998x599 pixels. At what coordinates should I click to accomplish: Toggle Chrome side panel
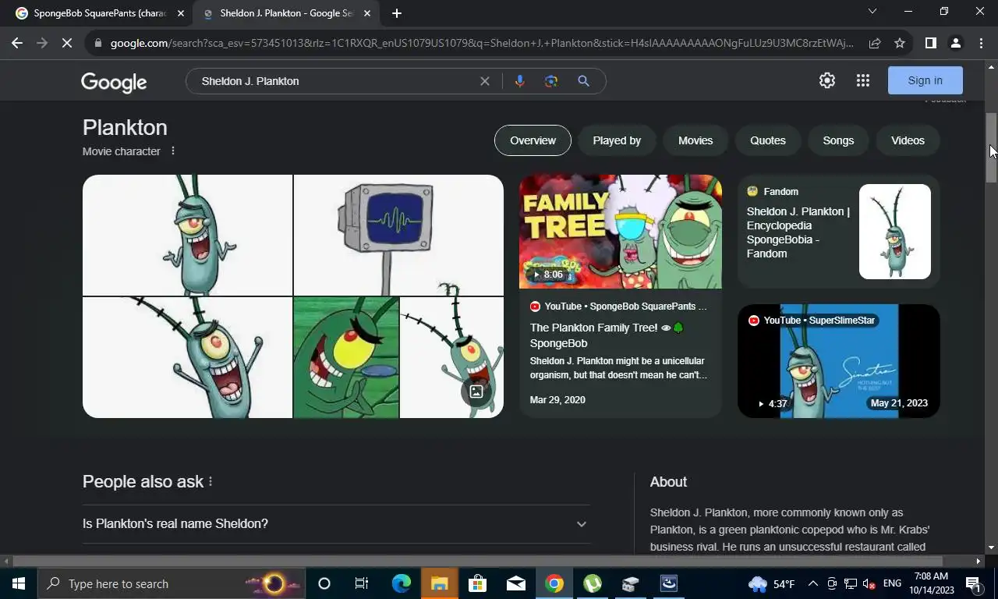[x=930, y=43]
